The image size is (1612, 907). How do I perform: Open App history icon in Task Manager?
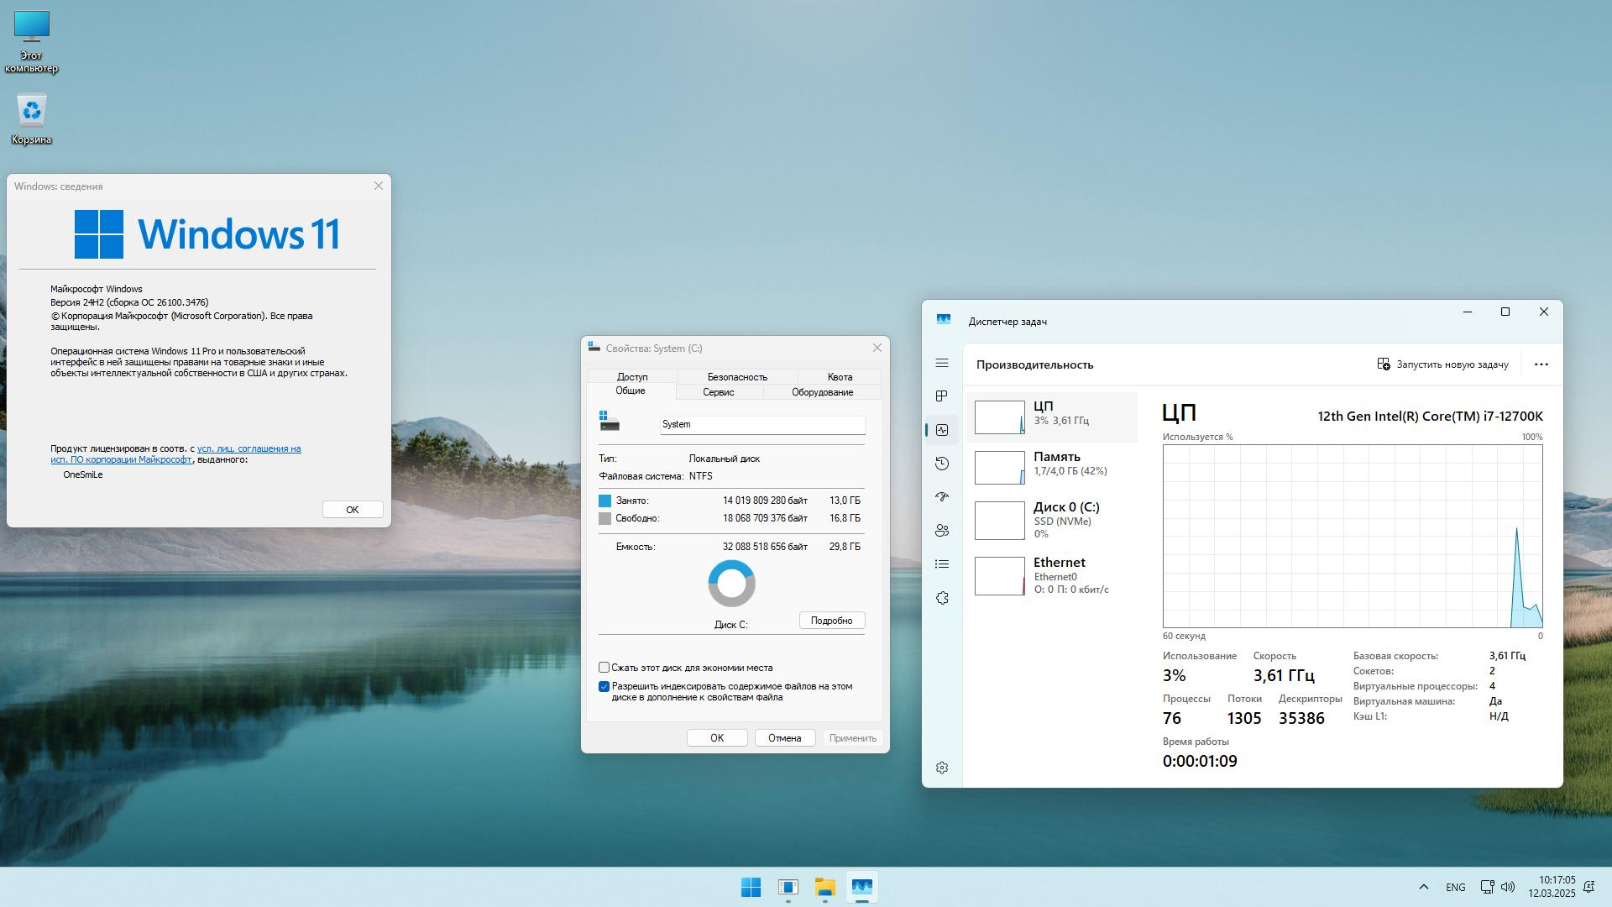point(942,464)
